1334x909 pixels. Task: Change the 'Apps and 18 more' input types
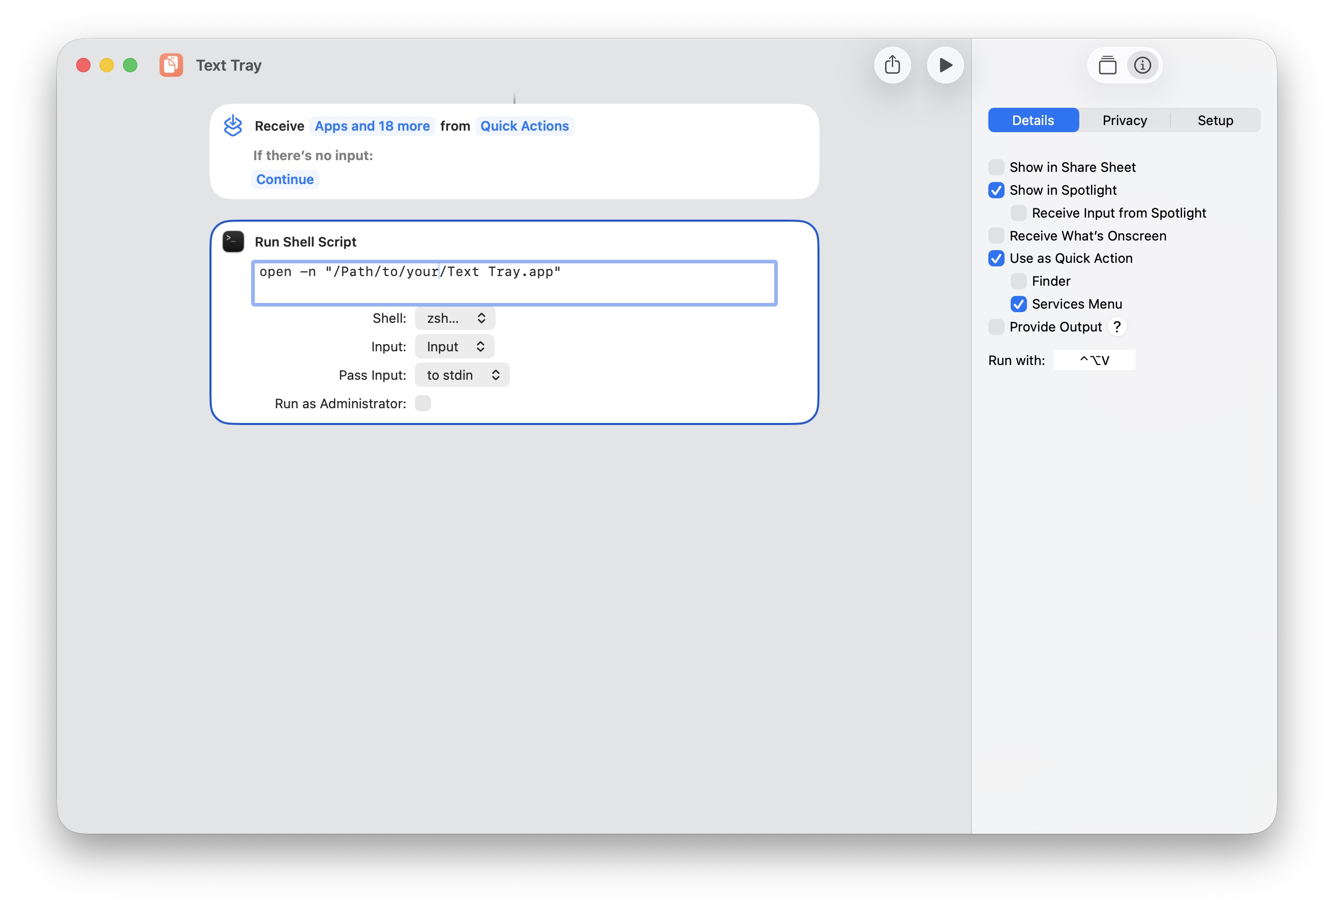tap(372, 126)
